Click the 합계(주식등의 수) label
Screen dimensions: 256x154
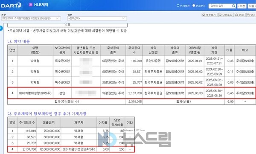tap(67, 102)
